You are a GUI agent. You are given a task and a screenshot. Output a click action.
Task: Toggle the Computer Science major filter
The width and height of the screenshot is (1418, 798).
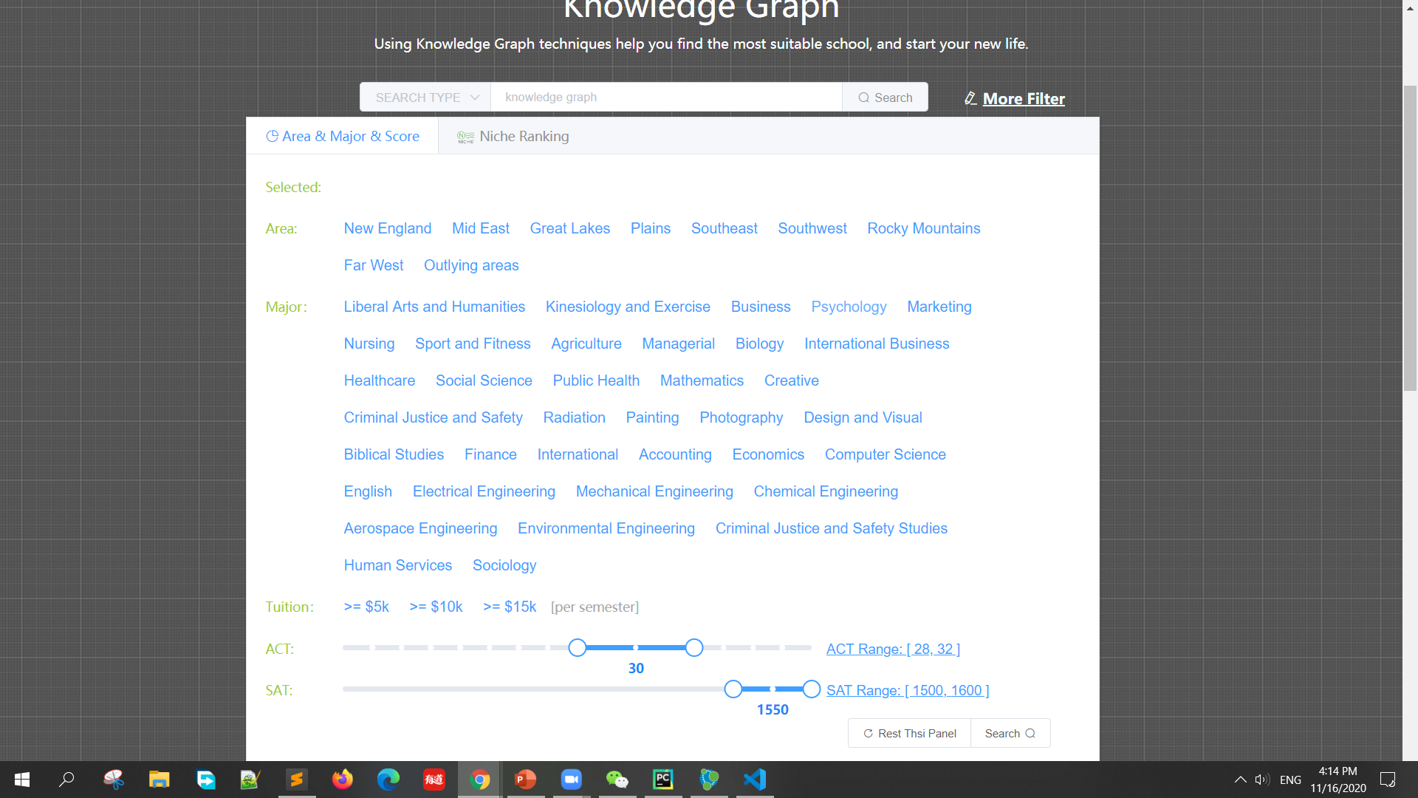tap(885, 454)
